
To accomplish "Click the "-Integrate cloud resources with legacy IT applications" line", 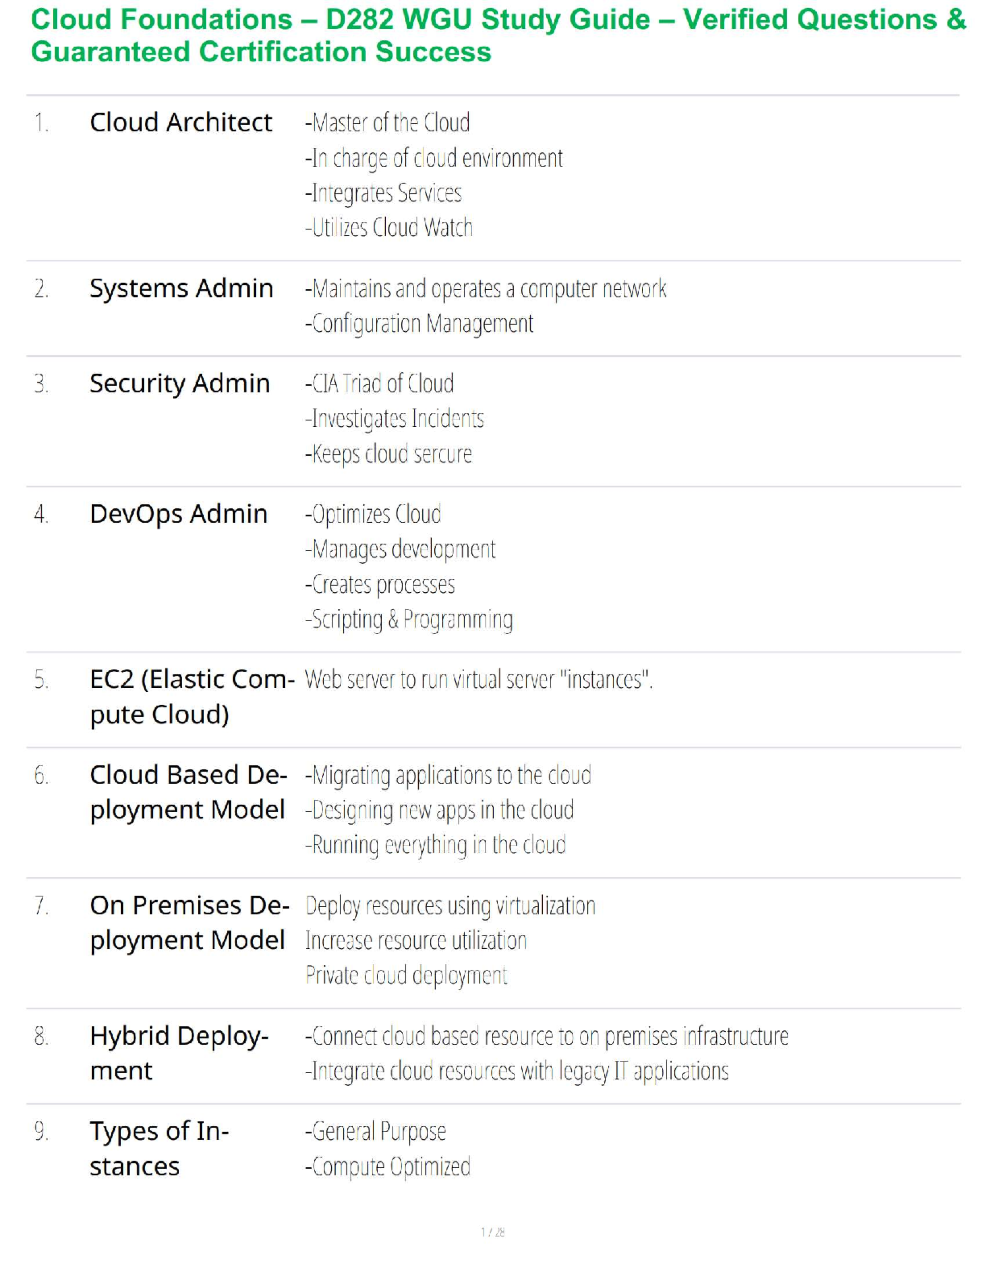I will [516, 1071].
